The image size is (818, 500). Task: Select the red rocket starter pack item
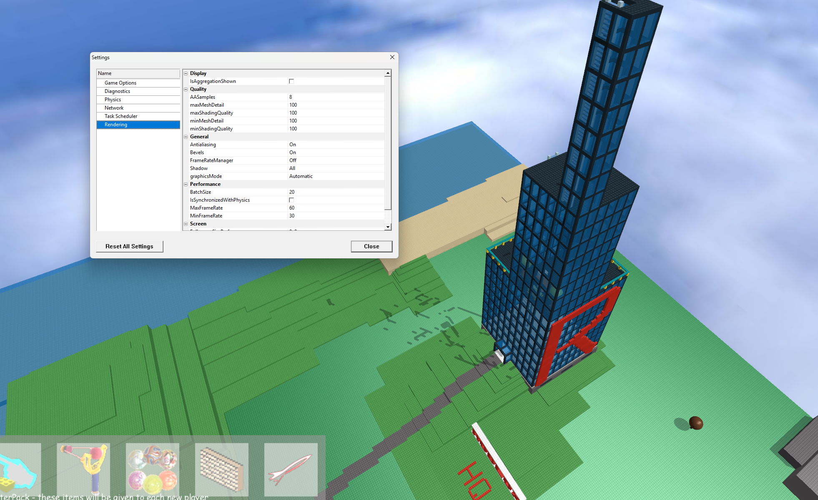click(x=291, y=469)
